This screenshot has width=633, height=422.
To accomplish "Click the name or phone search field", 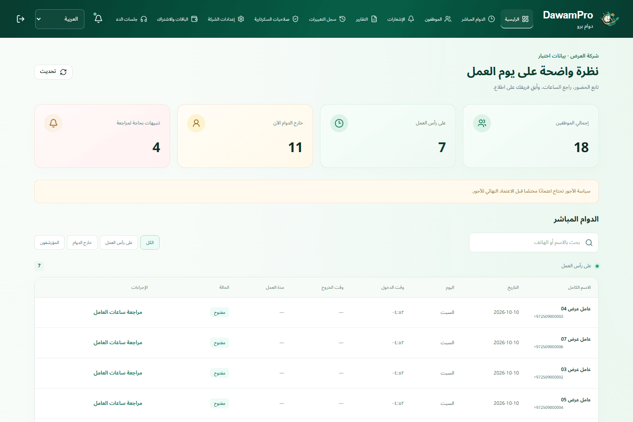I will [534, 243].
